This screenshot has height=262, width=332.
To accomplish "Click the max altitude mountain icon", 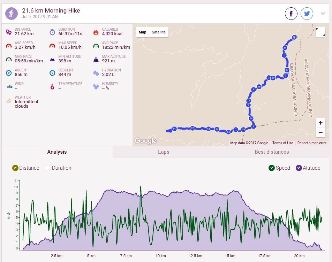I will pos(96,60).
